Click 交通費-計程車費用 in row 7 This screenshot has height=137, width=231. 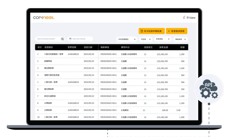[x=129, y=96]
